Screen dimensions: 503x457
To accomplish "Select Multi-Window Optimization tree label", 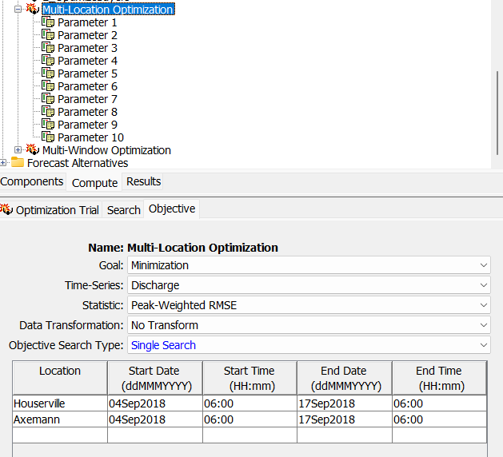I will [106, 150].
